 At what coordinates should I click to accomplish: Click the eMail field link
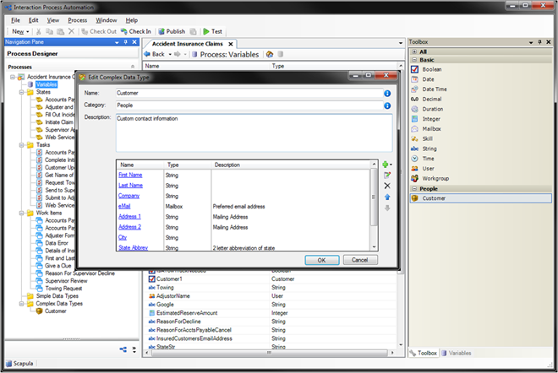(124, 206)
